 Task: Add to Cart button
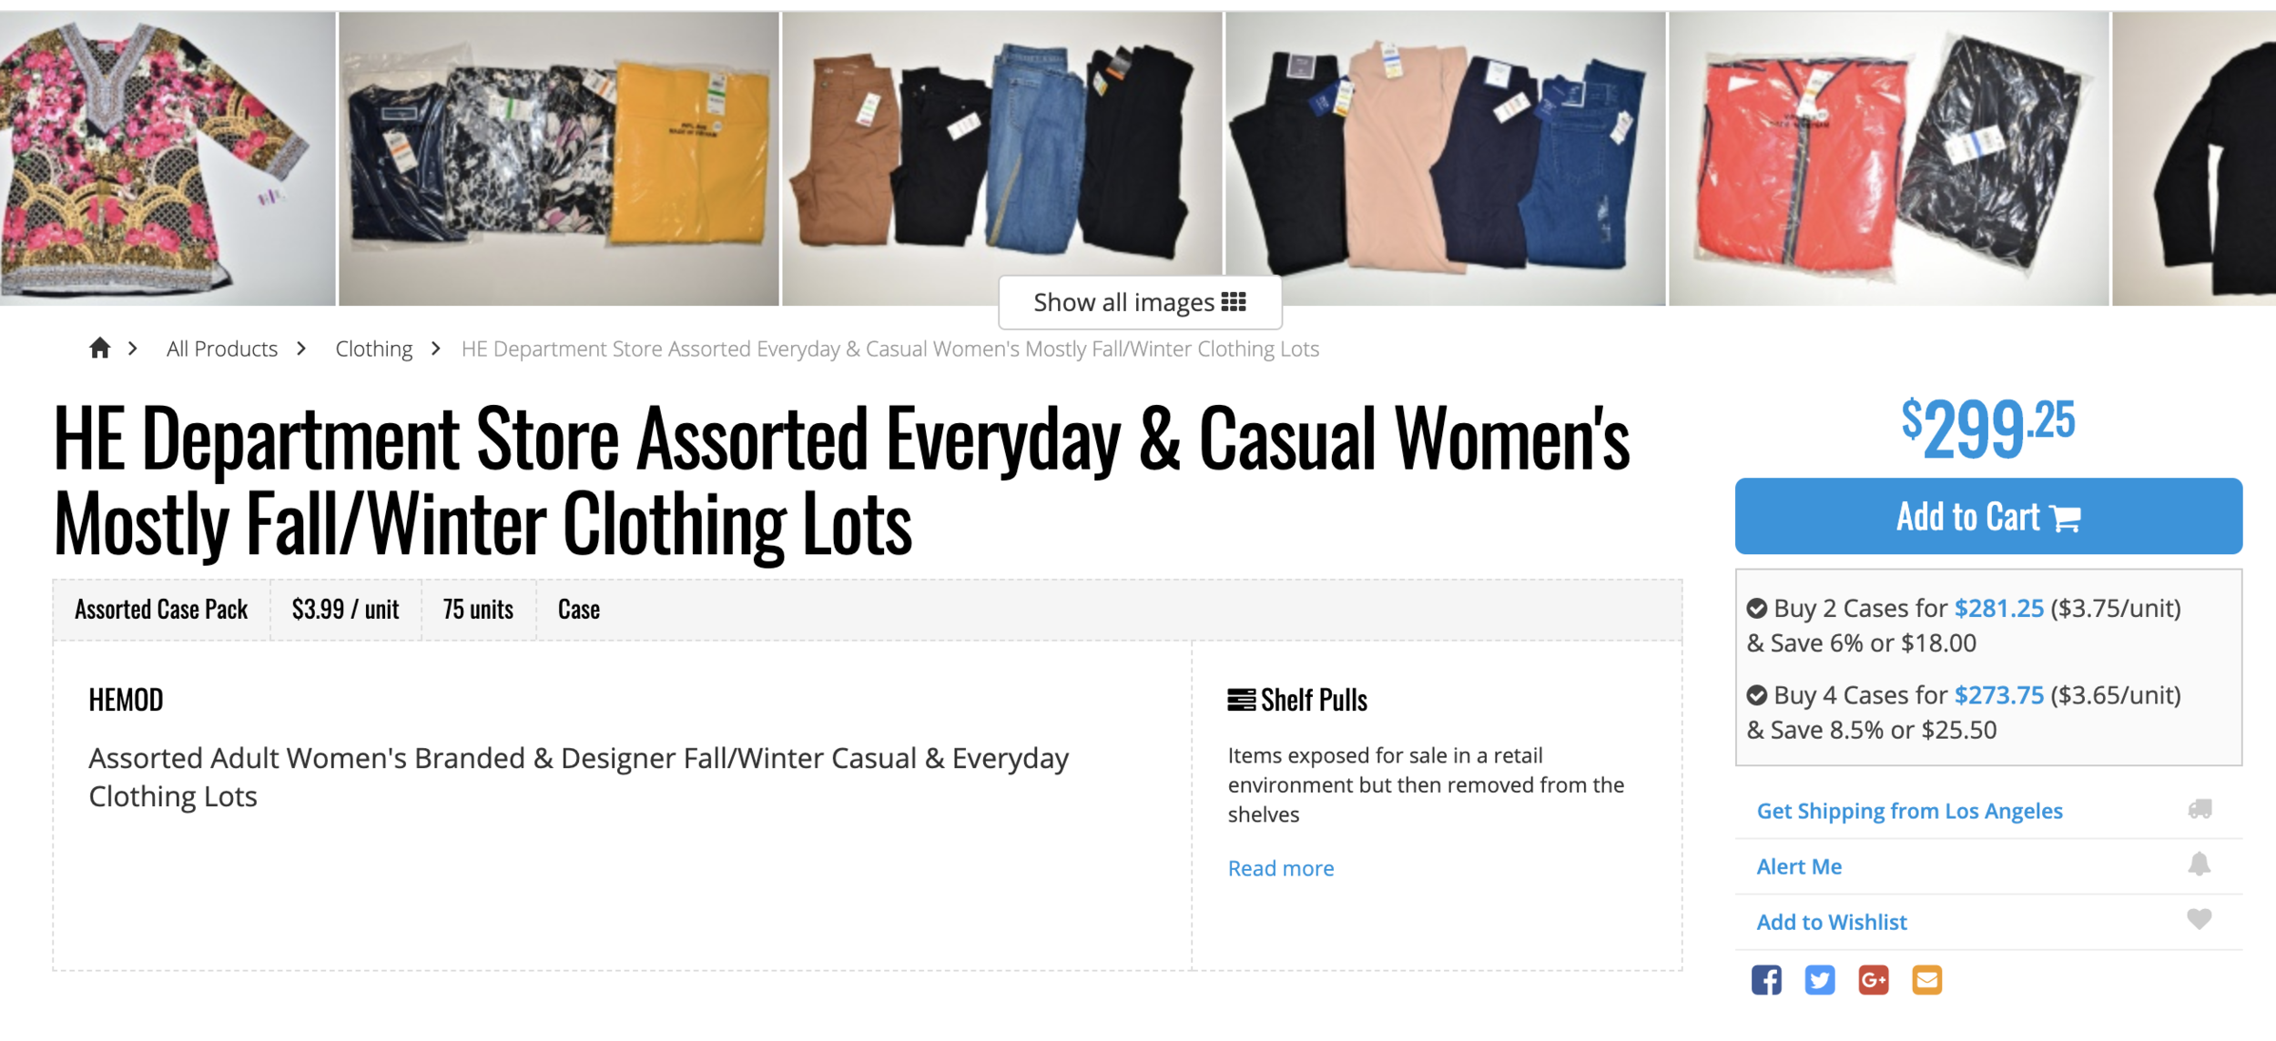coord(1988,516)
